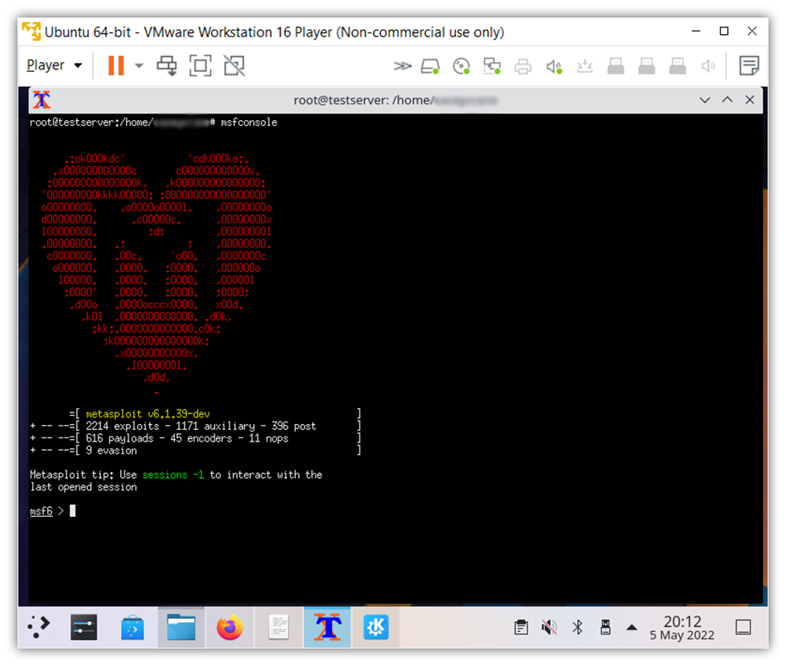Image resolution: width=786 pixels, height=666 pixels.
Task: Click the msfconsole command text
Action: (x=249, y=123)
